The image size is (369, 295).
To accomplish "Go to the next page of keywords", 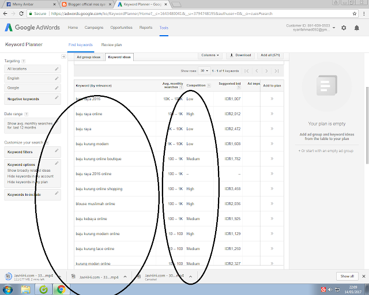I will pyautogui.click(x=266, y=71).
